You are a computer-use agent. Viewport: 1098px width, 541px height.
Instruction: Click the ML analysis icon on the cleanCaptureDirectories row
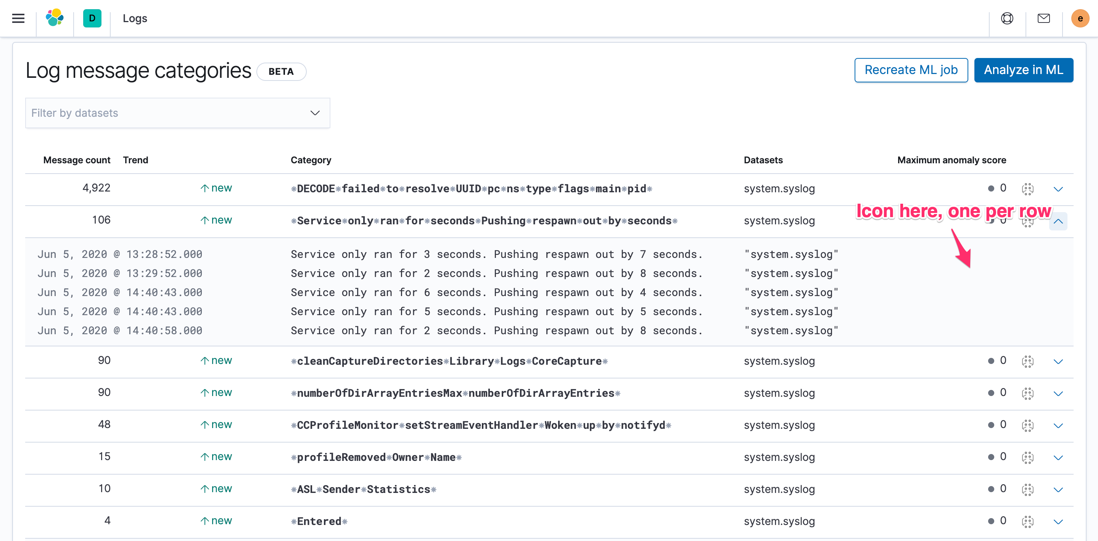click(x=1028, y=362)
